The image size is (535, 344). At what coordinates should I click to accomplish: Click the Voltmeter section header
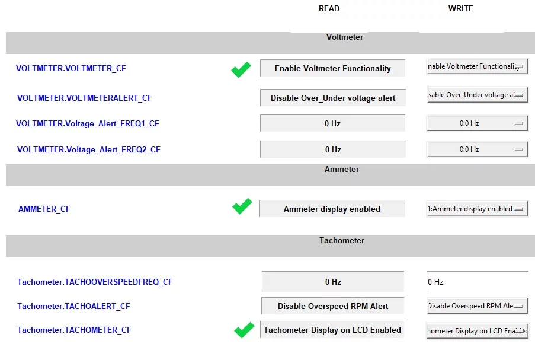tap(344, 37)
